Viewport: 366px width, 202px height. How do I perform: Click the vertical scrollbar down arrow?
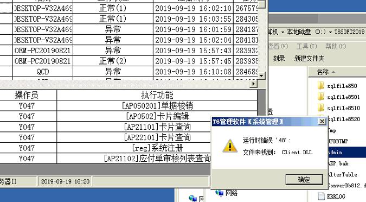pos(261,76)
